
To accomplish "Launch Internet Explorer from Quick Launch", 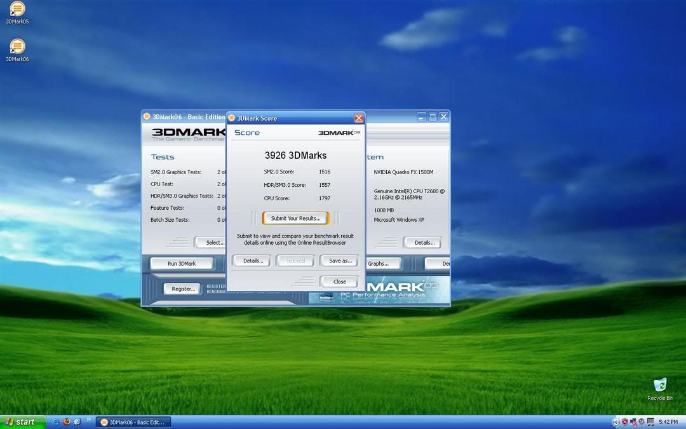I will coord(55,422).
